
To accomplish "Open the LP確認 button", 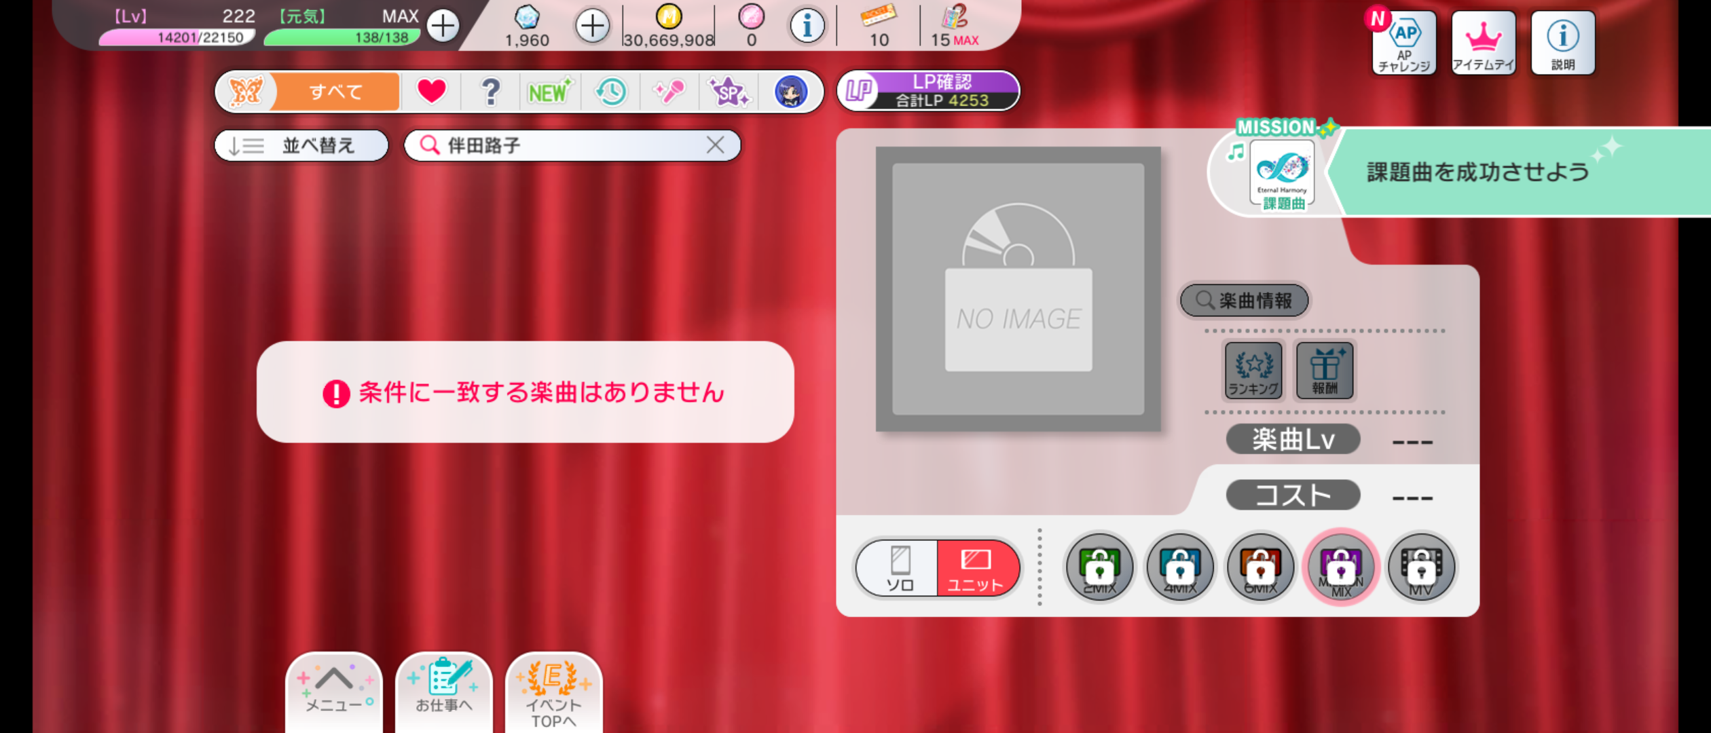I will (x=928, y=90).
